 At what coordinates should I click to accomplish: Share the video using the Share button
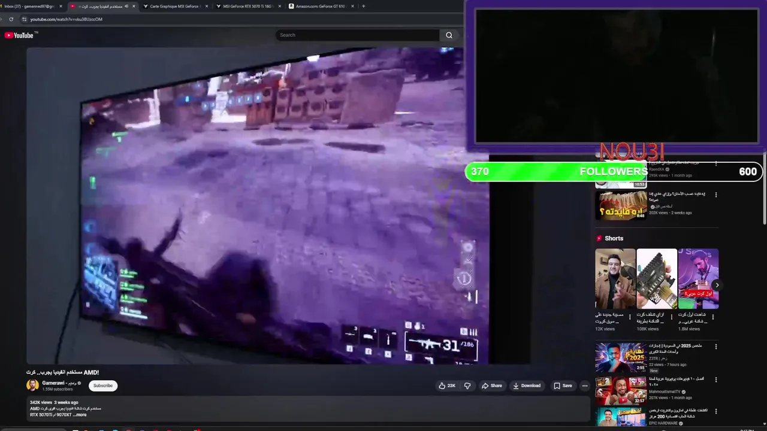pos(492,386)
